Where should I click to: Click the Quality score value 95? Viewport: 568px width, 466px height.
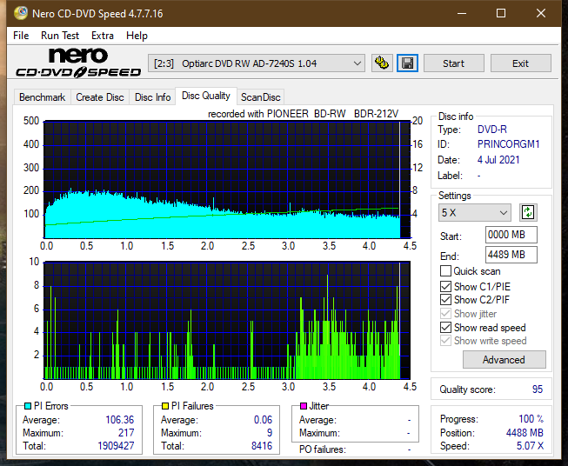click(x=538, y=389)
